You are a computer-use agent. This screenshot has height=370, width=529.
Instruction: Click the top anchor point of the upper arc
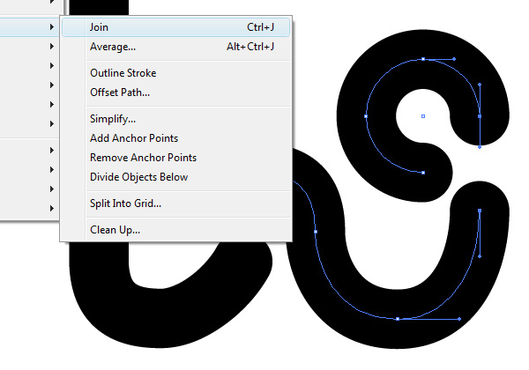click(423, 59)
